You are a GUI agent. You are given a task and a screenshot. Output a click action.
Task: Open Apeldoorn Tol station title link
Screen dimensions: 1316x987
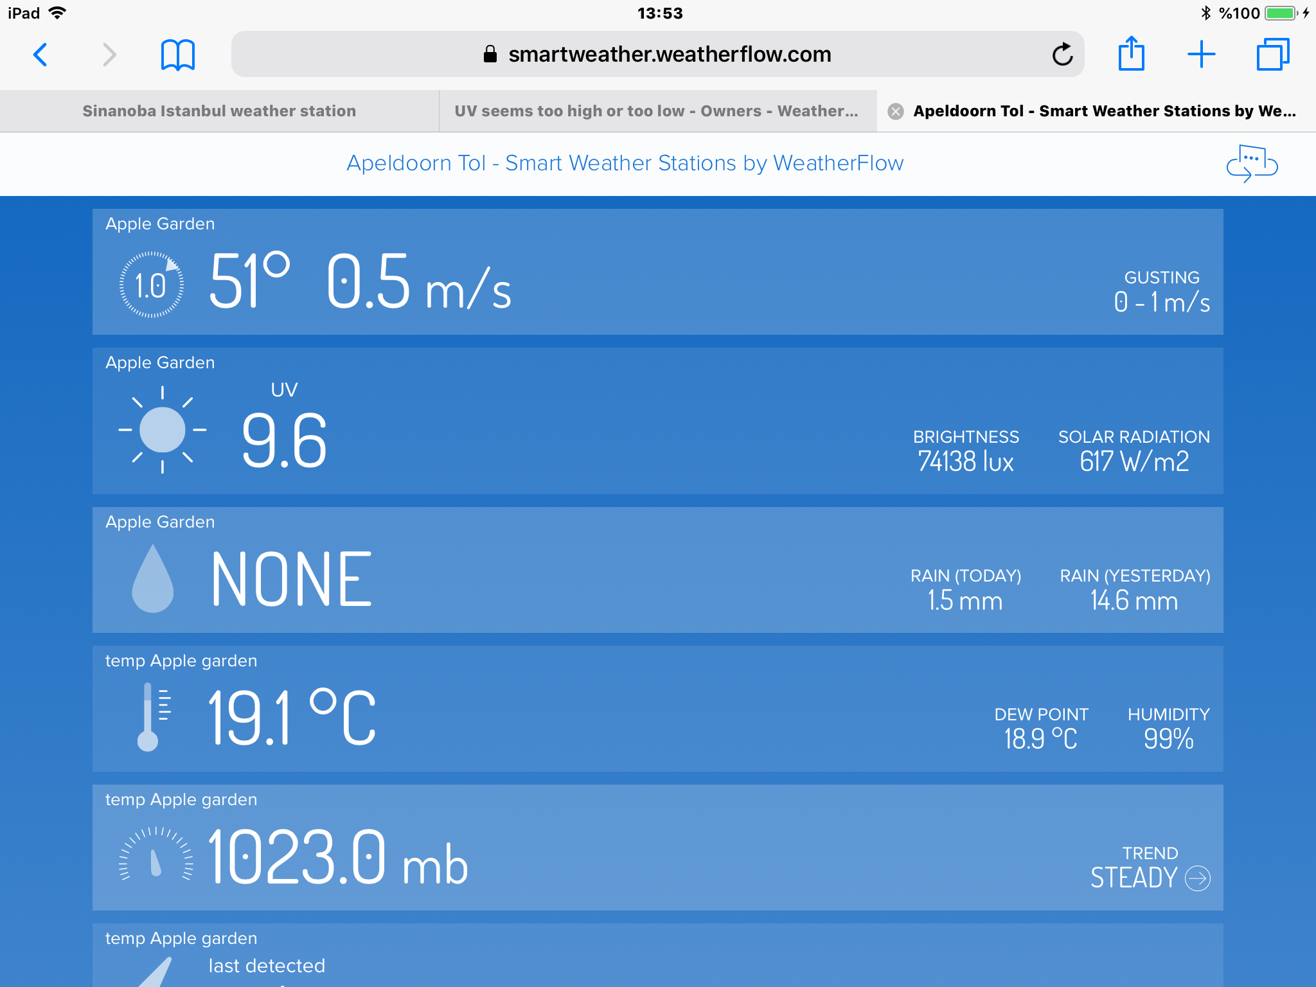625,163
